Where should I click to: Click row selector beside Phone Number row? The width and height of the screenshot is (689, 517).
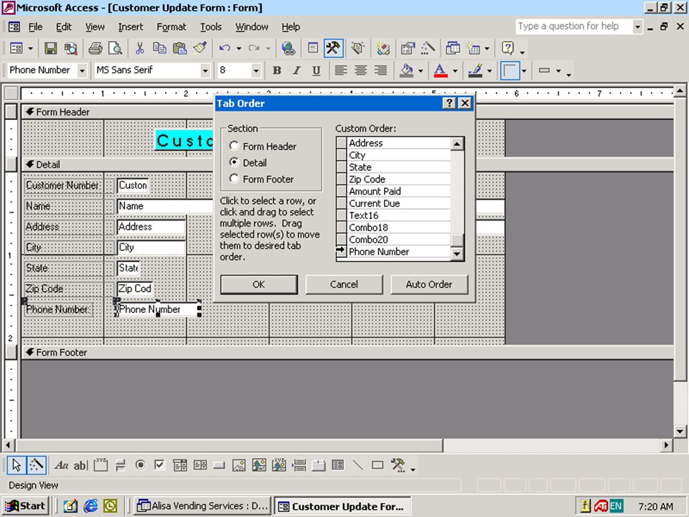[x=342, y=251]
